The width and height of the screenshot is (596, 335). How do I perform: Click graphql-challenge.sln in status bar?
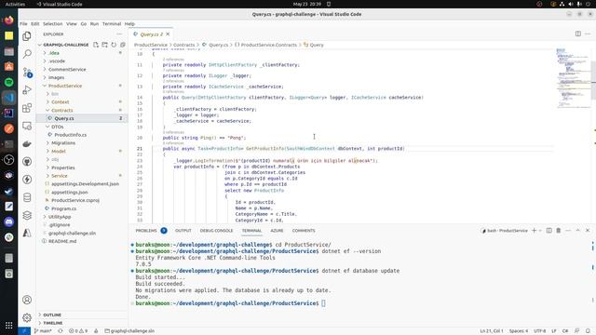(129, 331)
